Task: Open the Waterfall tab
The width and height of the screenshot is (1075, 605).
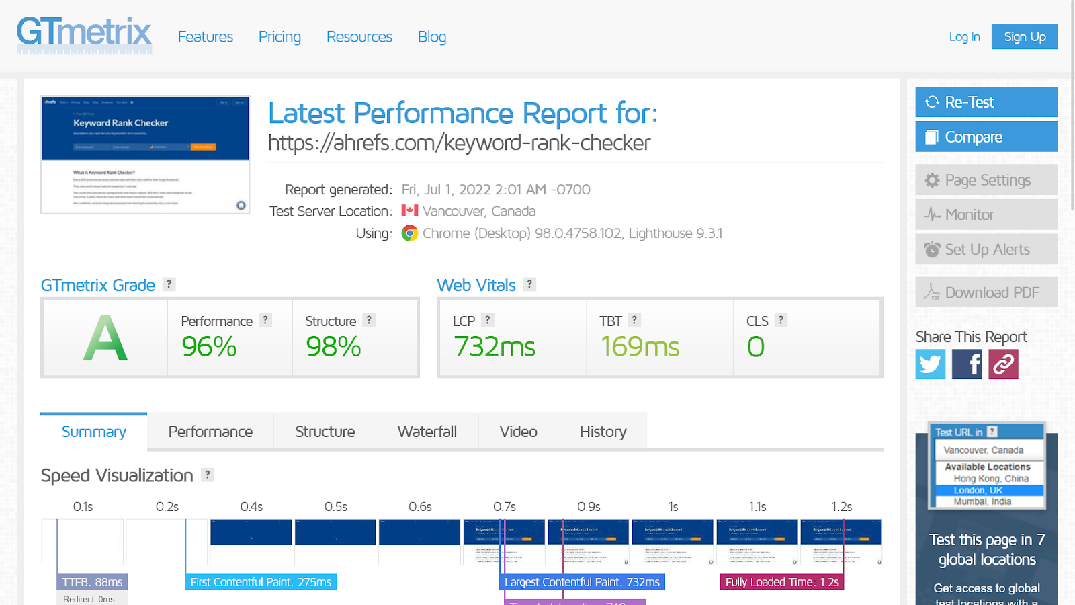Action: tap(427, 431)
